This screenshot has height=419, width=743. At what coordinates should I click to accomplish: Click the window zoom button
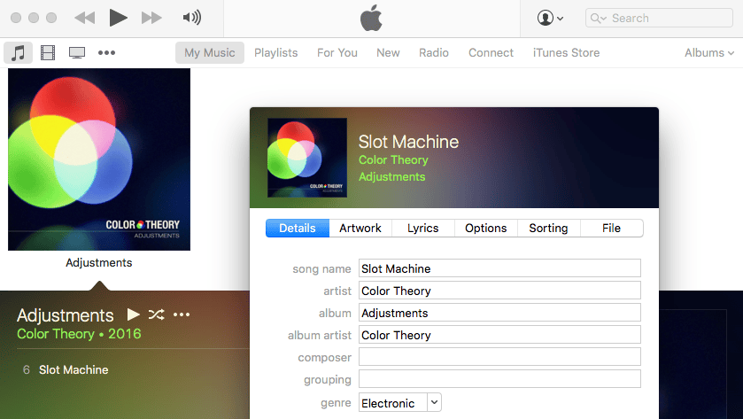51,18
